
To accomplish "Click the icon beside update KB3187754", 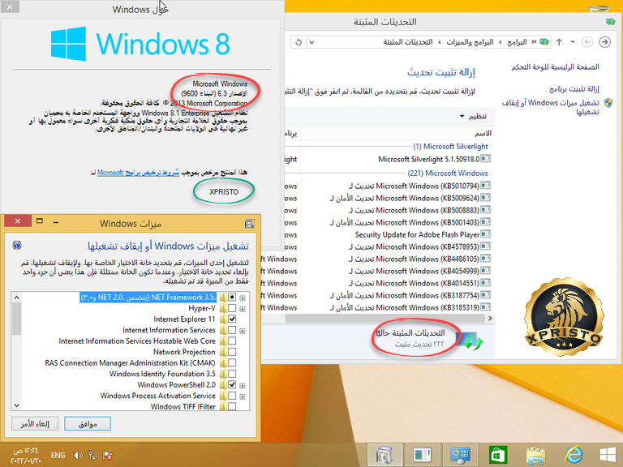I will click(486, 295).
